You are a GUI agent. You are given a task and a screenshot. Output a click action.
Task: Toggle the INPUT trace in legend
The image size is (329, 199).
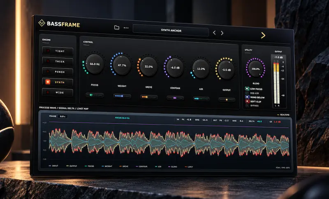pyautogui.click(x=53, y=166)
